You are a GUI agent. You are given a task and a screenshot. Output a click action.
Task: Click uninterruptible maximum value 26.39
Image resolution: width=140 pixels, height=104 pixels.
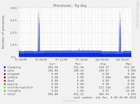[130, 87]
